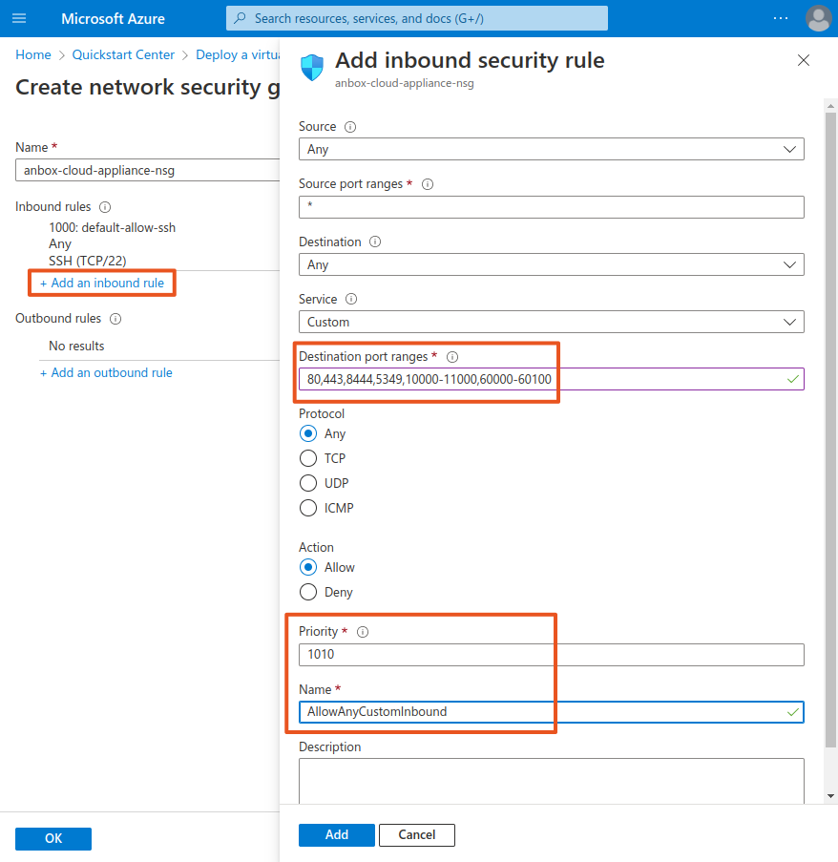
Task: Click the search magnifier icon
Action: (x=240, y=18)
